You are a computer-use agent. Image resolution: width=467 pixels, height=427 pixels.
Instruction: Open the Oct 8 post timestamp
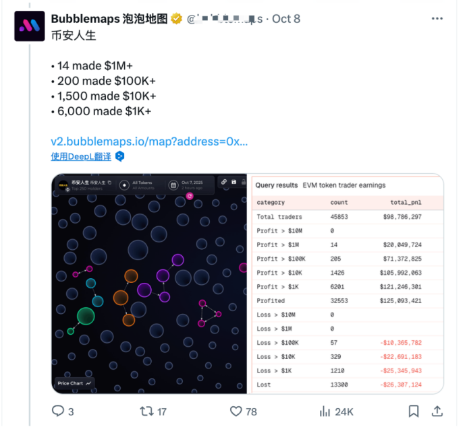(x=286, y=19)
